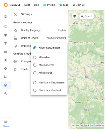105x130 pixels.
Task: Open the Map menu item
Action: coord(64,5)
